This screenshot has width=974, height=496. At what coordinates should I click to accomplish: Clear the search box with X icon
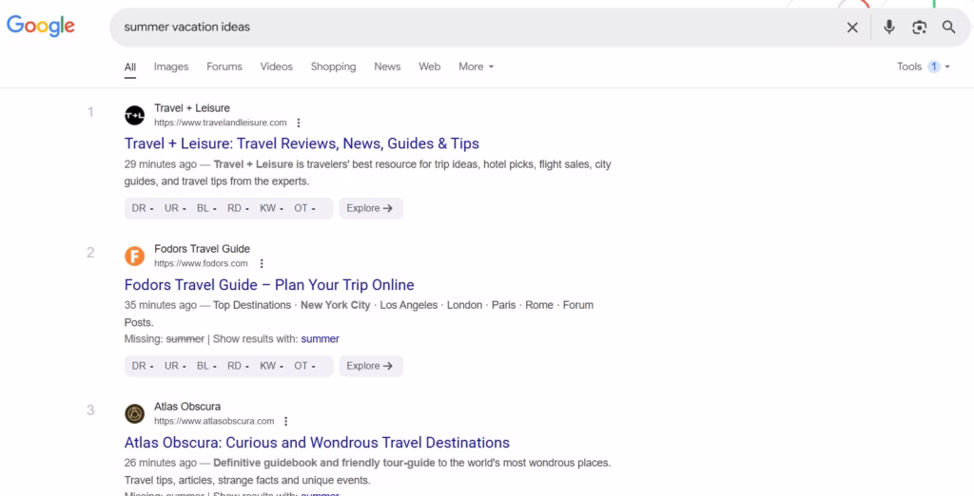tap(852, 28)
